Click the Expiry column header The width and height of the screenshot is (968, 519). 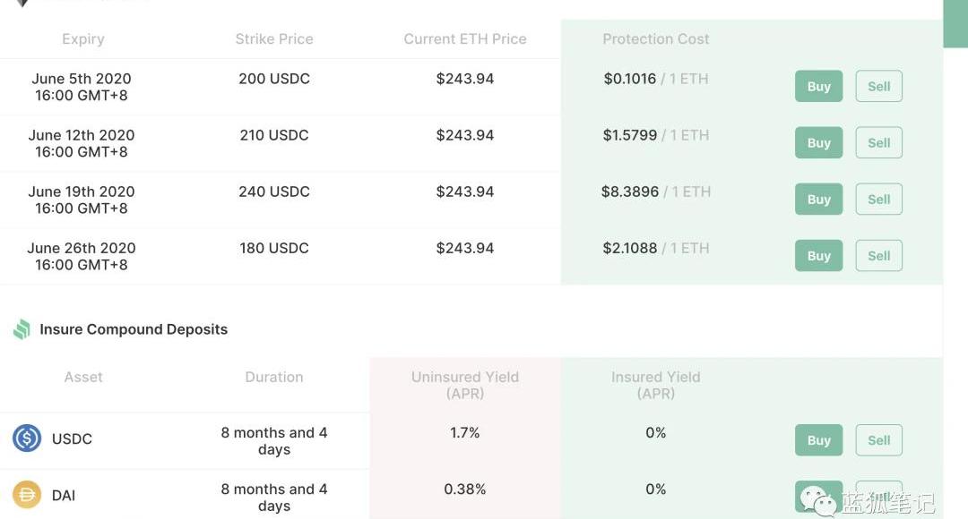(83, 39)
